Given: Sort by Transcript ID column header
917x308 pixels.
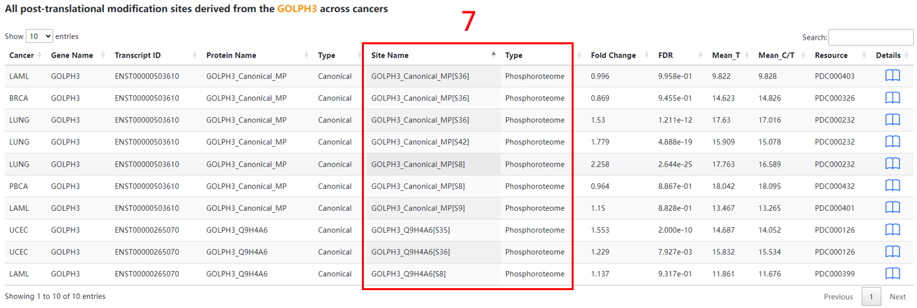Looking at the screenshot, I should coord(137,56).
